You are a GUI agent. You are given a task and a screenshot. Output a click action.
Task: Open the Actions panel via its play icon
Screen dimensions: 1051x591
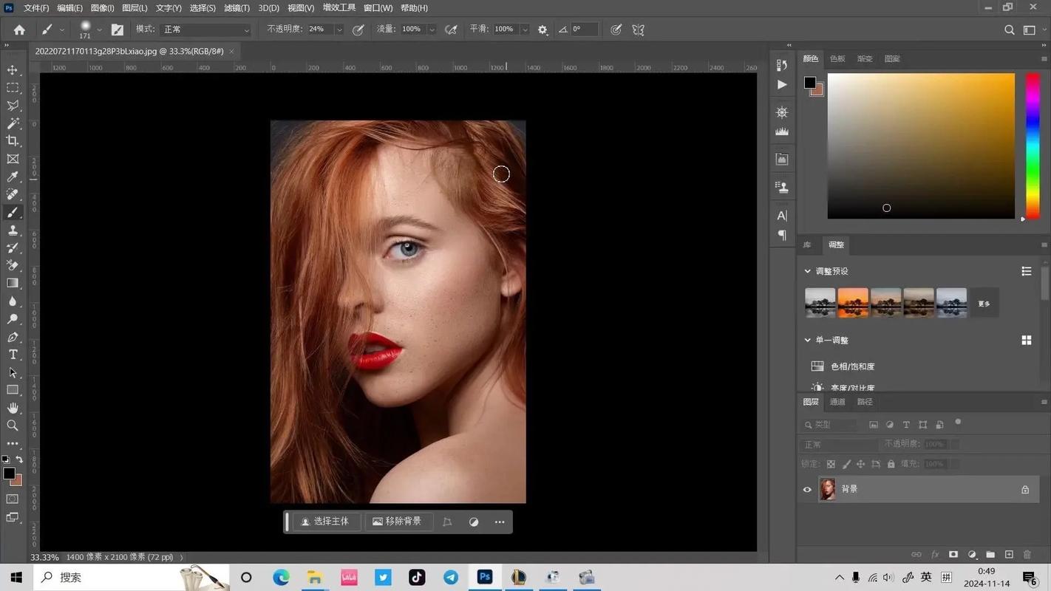pyautogui.click(x=781, y=84)
